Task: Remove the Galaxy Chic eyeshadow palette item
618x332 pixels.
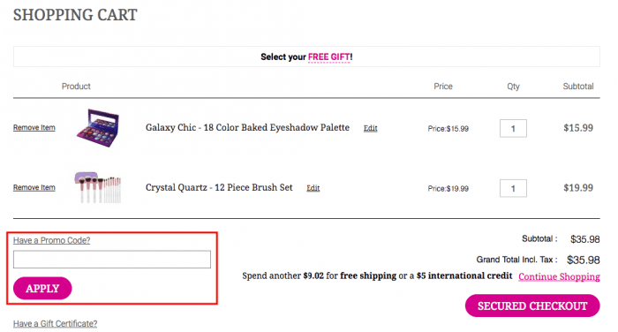Action: point(34,127)
